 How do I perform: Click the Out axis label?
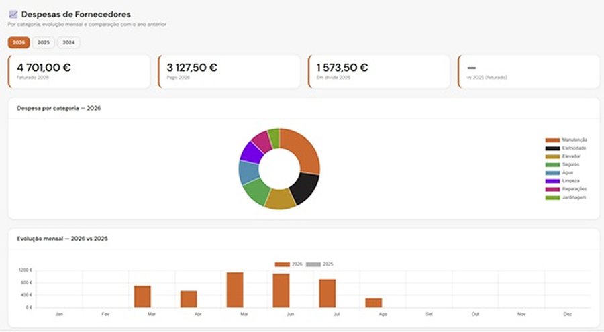(475, 314)
